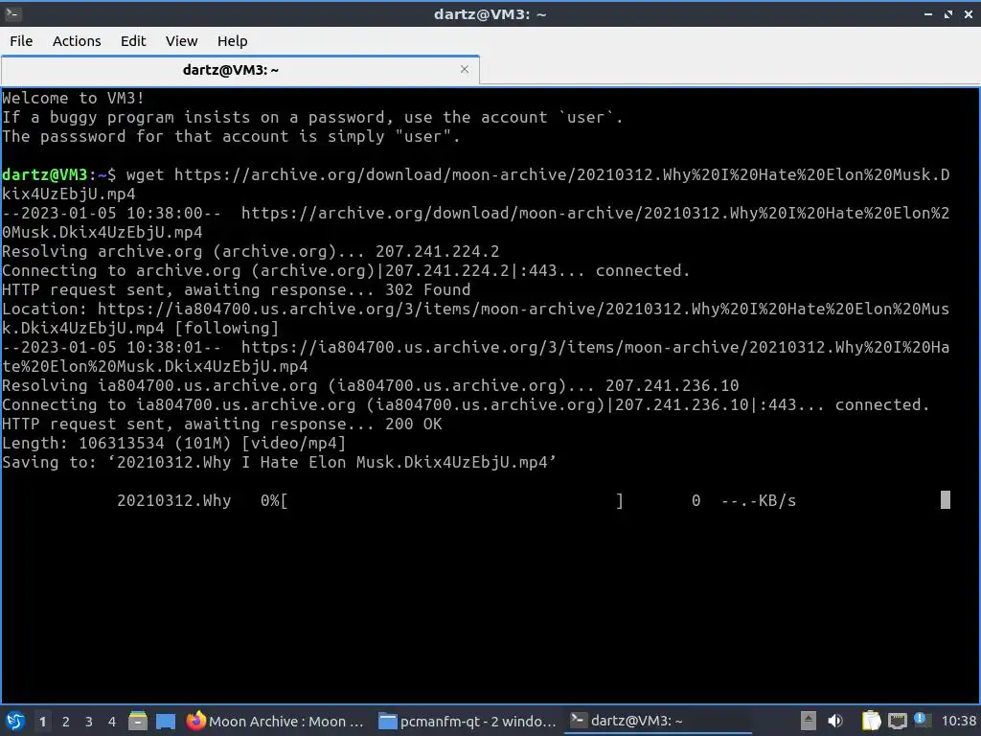Screen dimensions: 981x736
Task: Close the dartz@VM3 terminal tab
Action: (465, 69)
